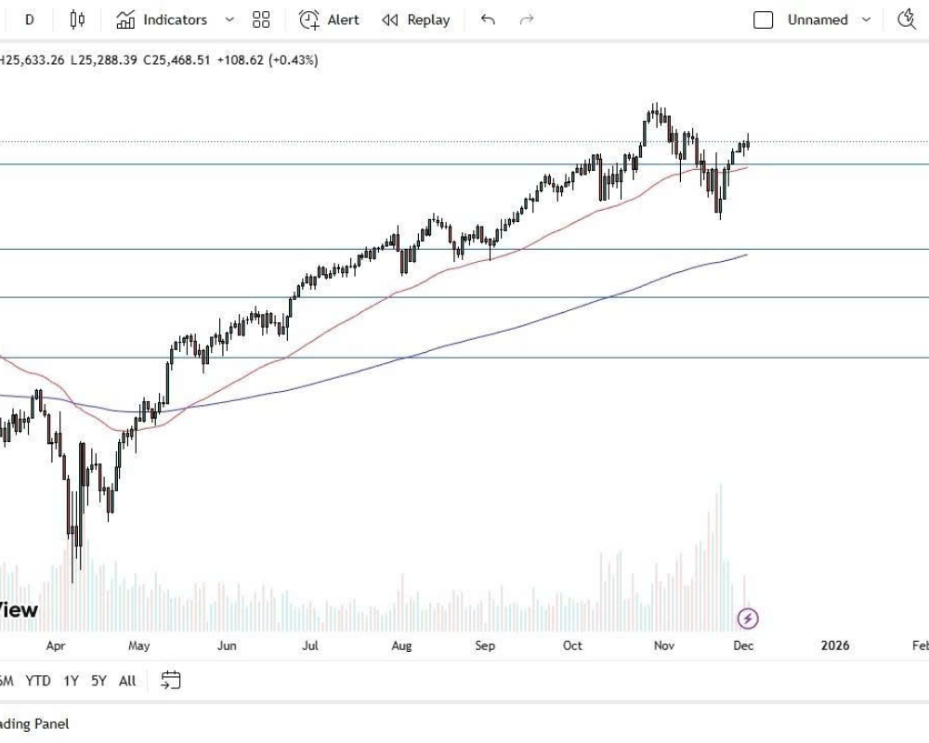This screenshot has width=929, height=743.
Task: Click the Unnamed layout name
Action: point(818,20)
